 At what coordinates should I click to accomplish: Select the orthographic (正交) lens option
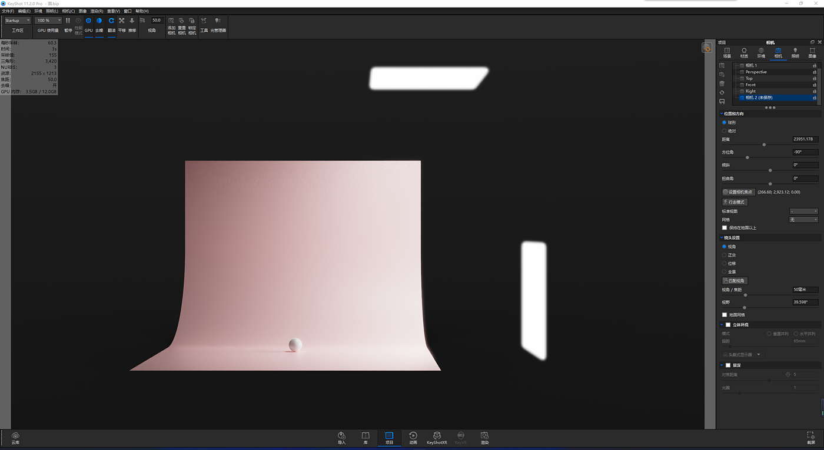point(724,255)
